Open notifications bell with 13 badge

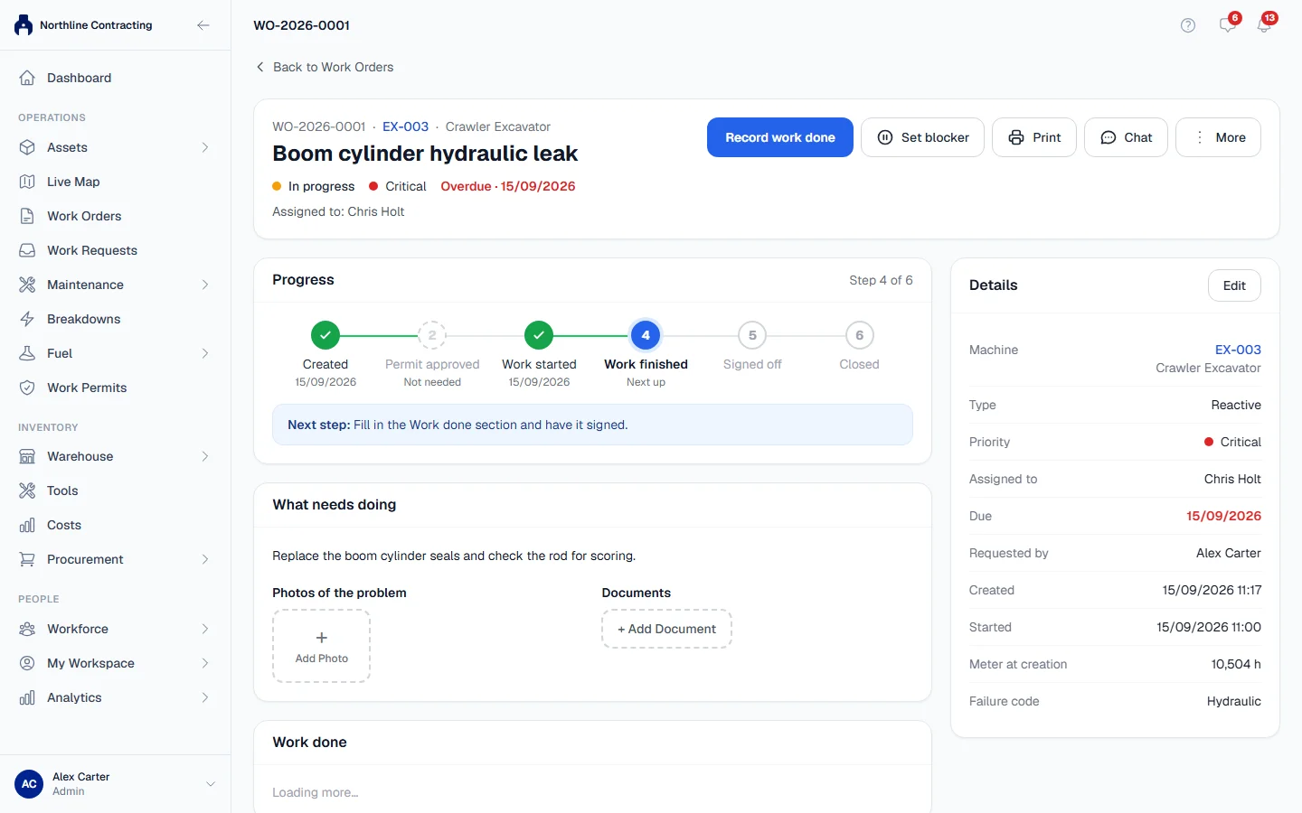point(1265,24)
